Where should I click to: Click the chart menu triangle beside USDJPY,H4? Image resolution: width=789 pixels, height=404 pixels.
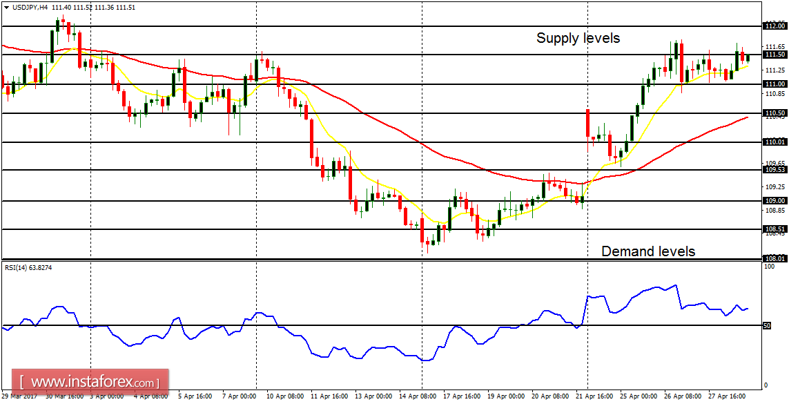[6, 8]
